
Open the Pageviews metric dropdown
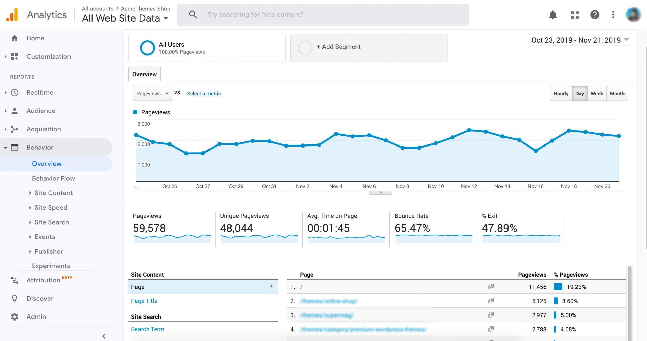(x=152, y=94)
